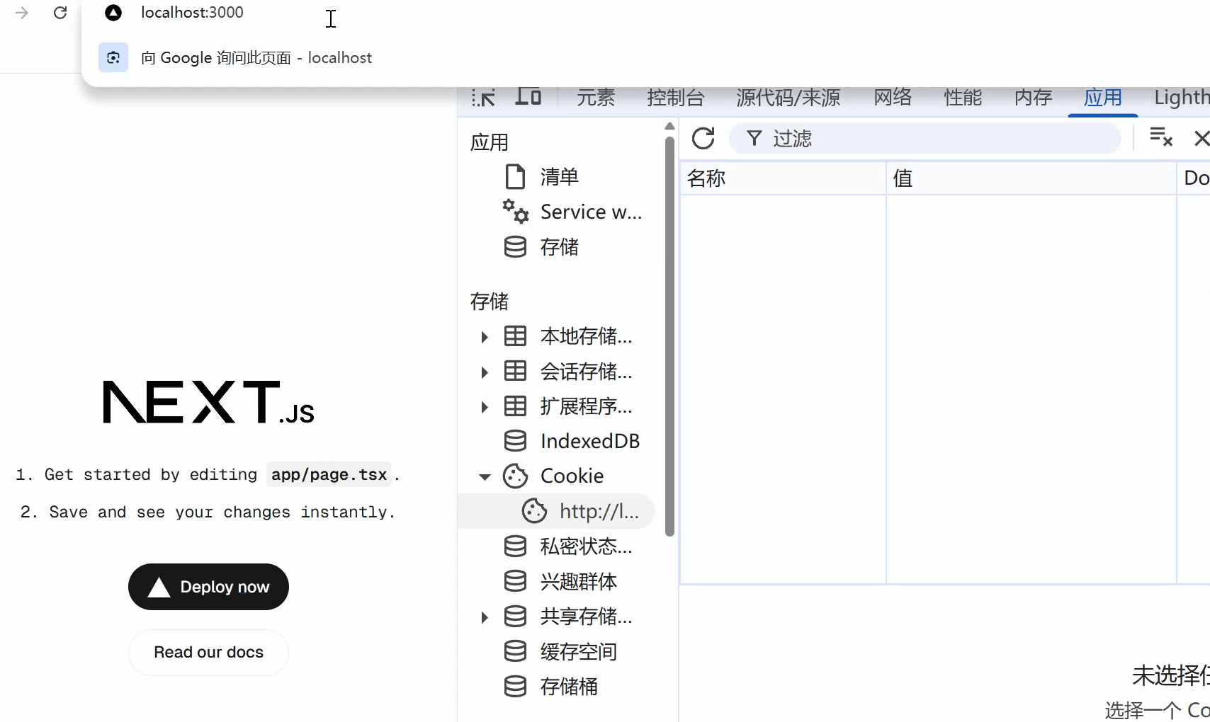Expand the 会话存储 tree node
The height and width of the screenshot is (722, 1210).
click(x=485, y=372)
